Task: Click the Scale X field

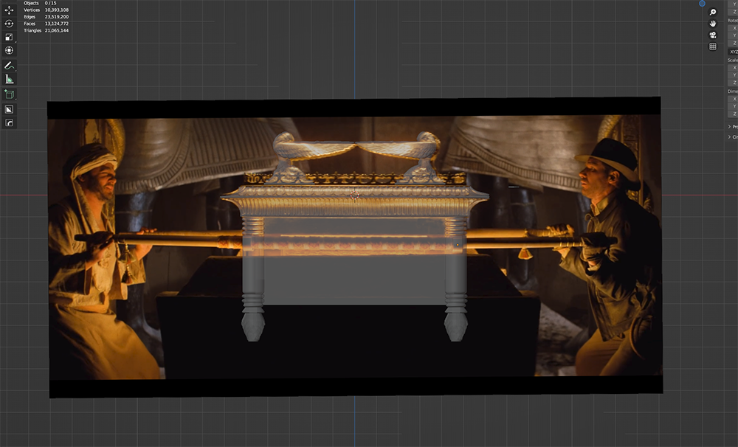Action: click(x=734, y=68)
